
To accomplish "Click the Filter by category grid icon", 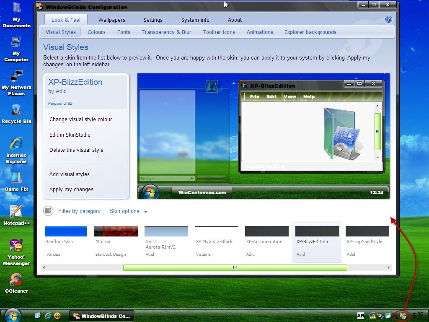I will point(48,211).
